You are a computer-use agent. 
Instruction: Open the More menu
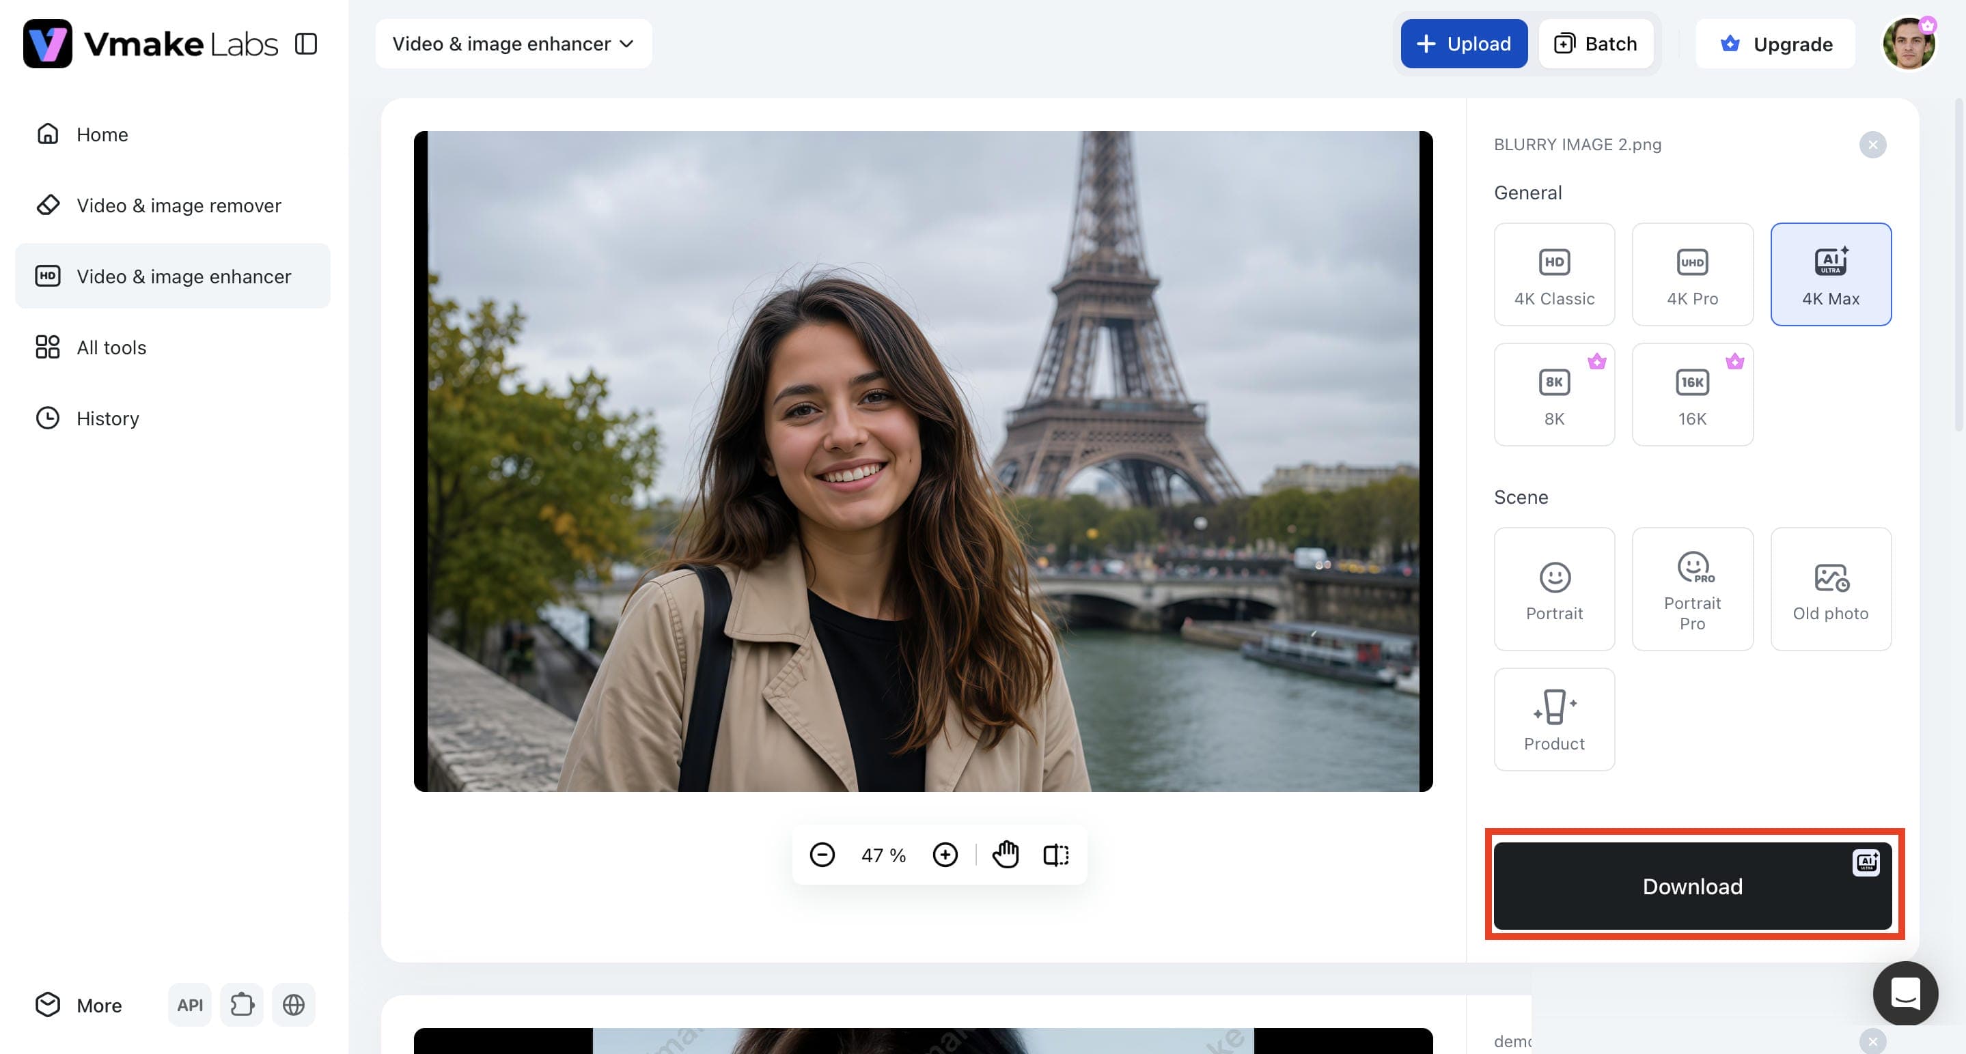(x=79, y=1005)
